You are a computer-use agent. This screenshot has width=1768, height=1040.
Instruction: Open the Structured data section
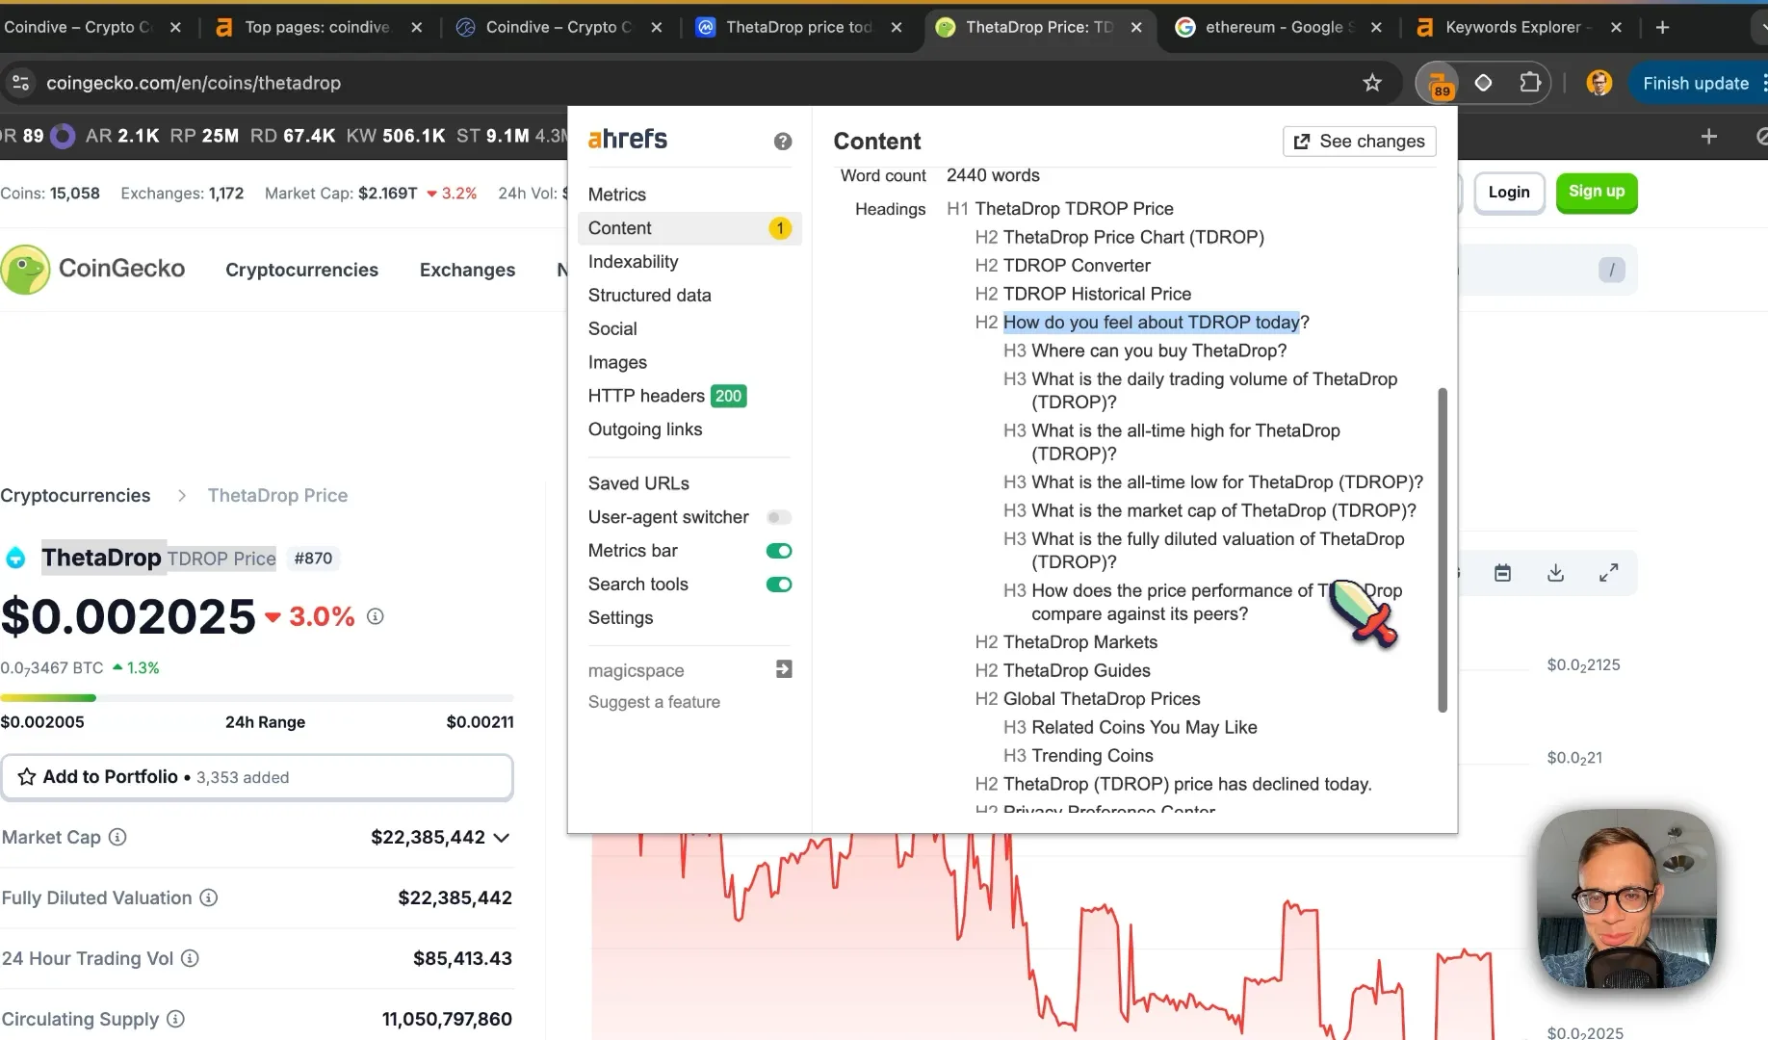pos(649,296)
